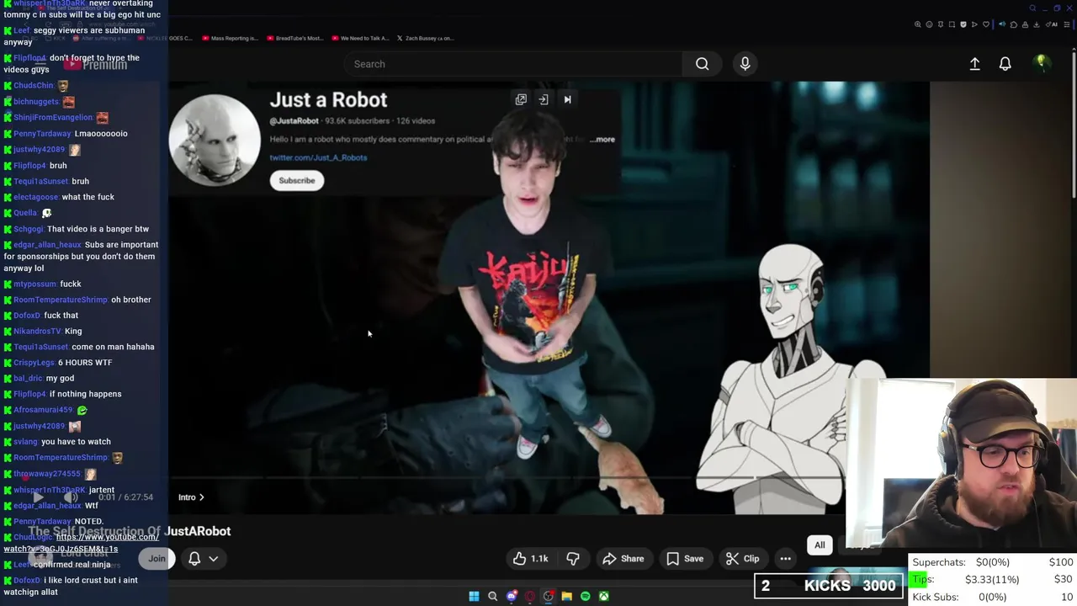Click the pop-out overlay icon
The width and height of the screenshot is (1077, 606).
[x=521, y=99]
